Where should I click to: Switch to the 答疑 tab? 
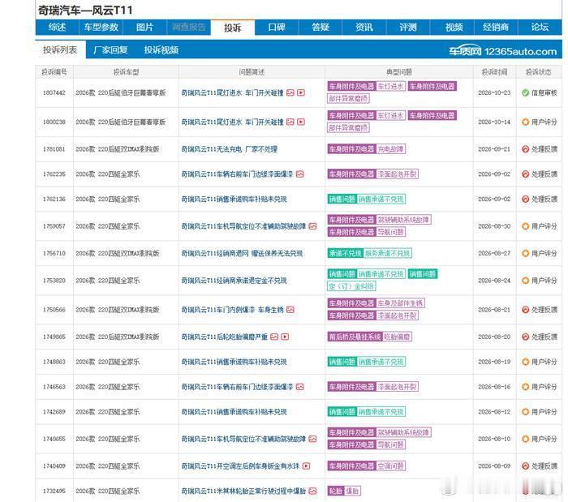coord(321,27)
